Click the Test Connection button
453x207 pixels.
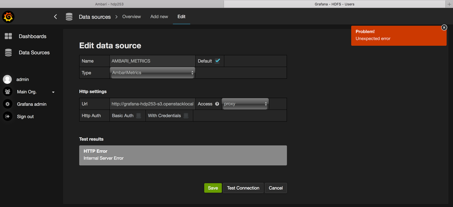(x=243, y=188)
